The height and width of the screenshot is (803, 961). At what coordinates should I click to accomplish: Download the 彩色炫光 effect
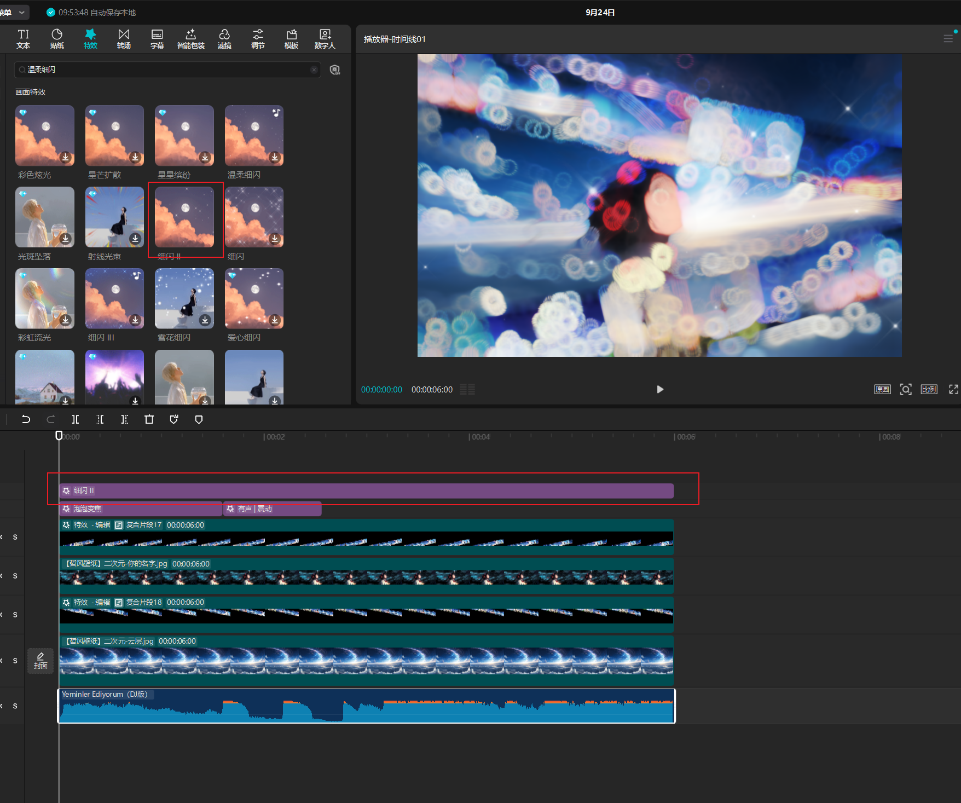click(66, 157)
